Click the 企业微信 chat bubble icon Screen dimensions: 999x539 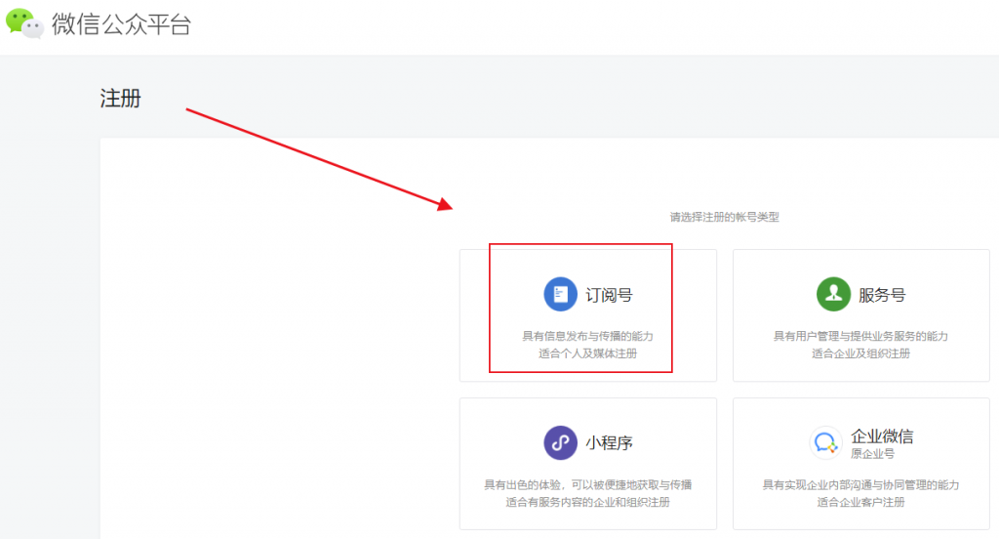(825, 442)
